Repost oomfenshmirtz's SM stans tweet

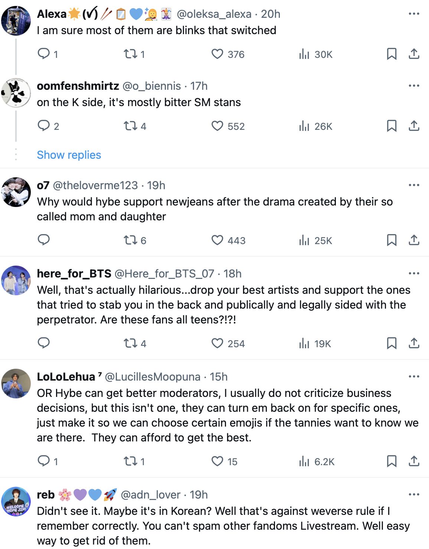(131, 126)
